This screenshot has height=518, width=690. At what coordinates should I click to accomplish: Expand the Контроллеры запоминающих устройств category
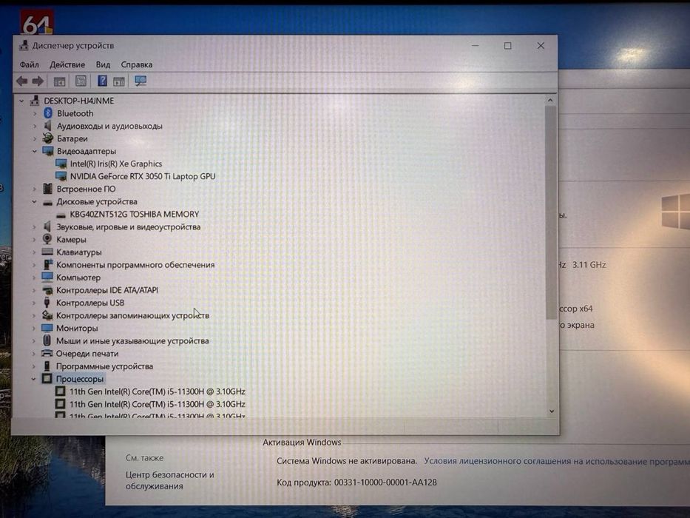(34, 316)
